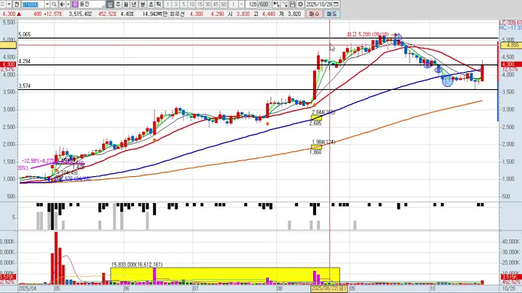Click the yellow 2,844(166) box on chart
This screenshot has width=522, height=293.
(316, 118)
